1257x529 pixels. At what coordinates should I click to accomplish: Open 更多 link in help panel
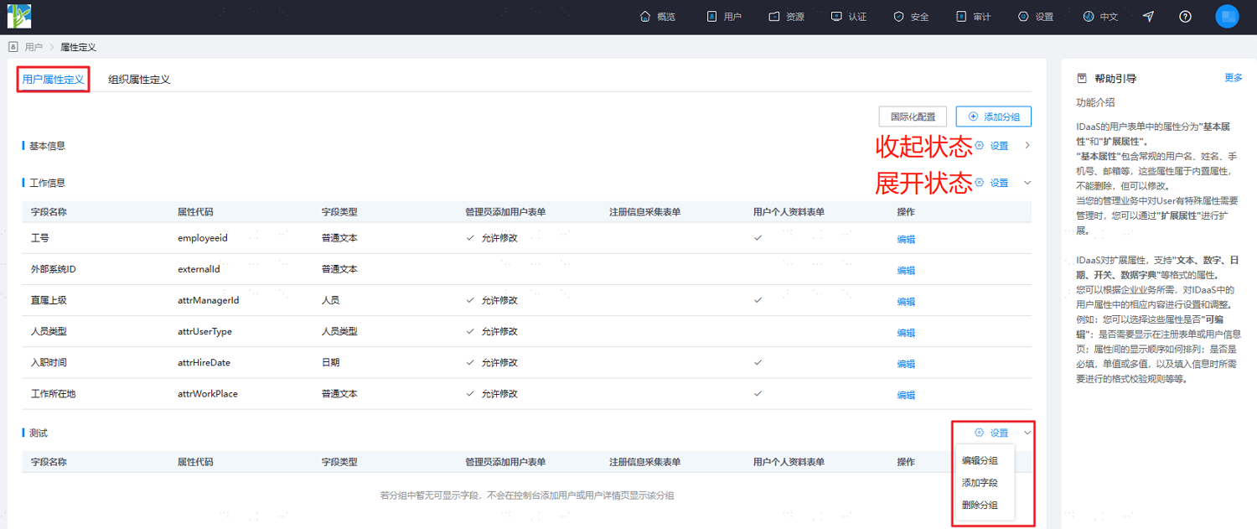1234,78
